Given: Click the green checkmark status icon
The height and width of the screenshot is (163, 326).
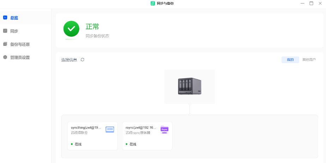Looking at the screenshot, I should [71, 29].
